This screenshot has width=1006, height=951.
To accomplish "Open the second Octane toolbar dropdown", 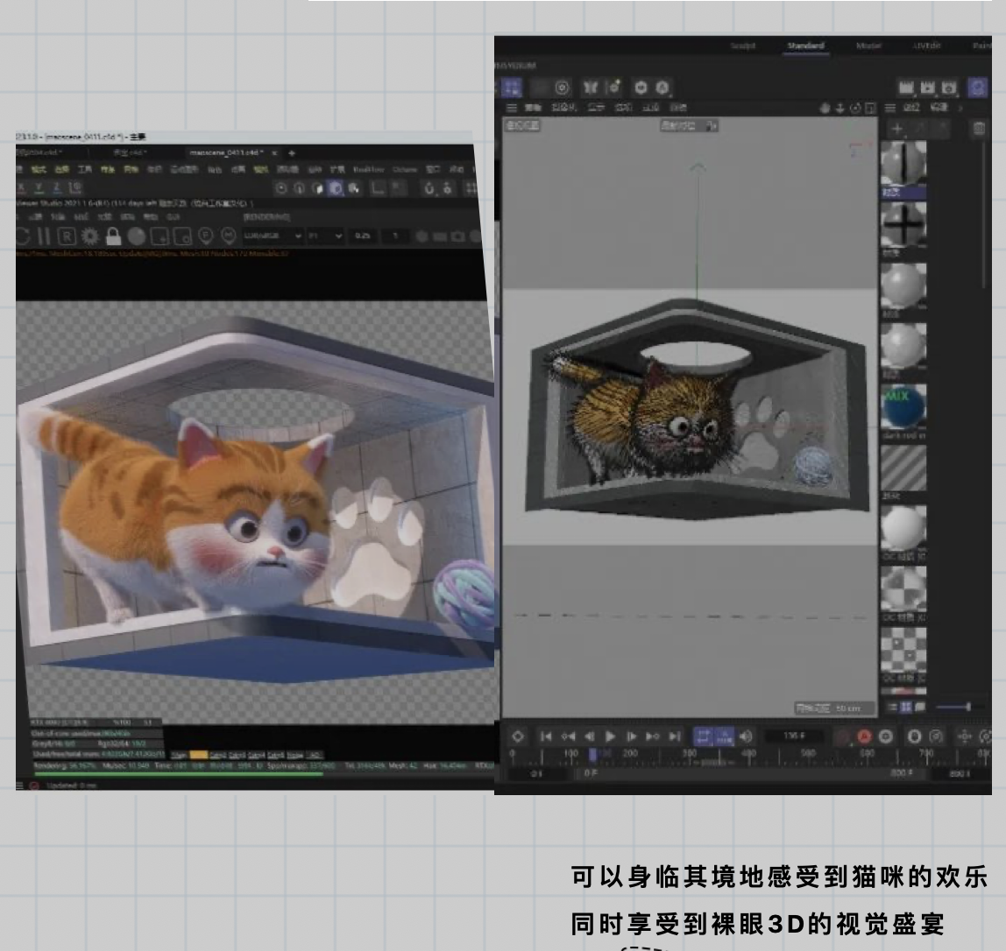I will click(x=324, y=236).
